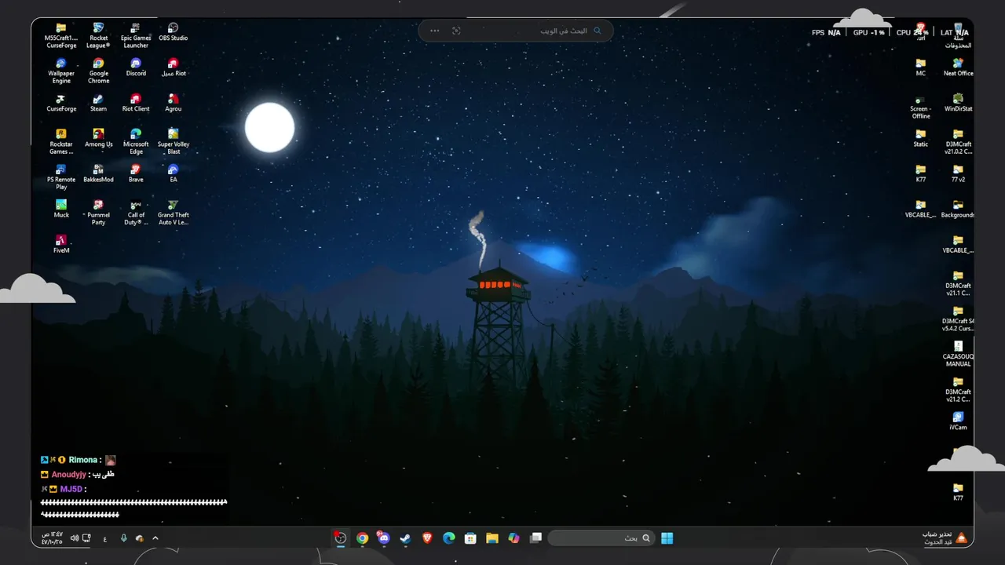Open the Among Us desktop icon

click(98, 138)
